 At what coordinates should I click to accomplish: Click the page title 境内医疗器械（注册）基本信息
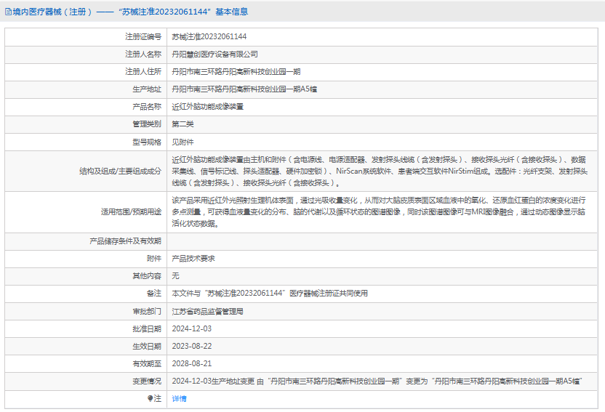[130, 12]
